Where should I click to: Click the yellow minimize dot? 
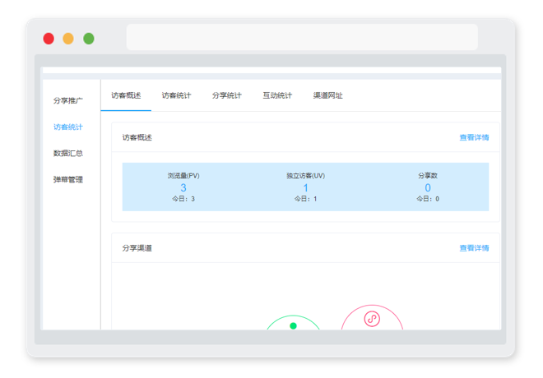68,39
